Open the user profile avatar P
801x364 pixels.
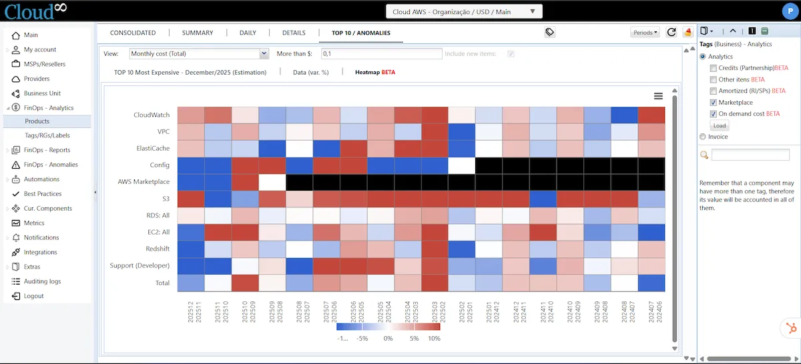tap(790, 11)
